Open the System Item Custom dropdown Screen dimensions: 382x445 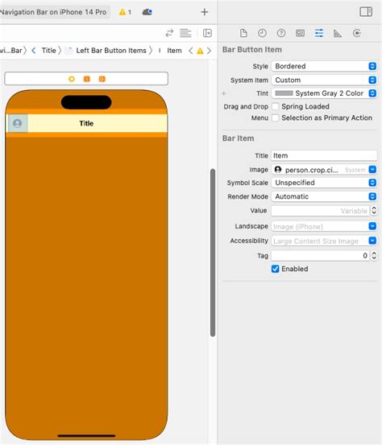[324, 80]
